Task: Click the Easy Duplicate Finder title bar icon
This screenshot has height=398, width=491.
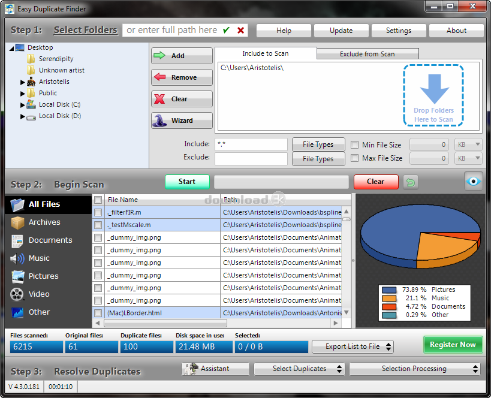Action: [10, 9]
